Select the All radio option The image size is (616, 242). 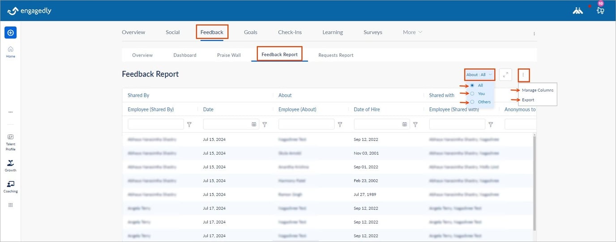tap(472, 85)
